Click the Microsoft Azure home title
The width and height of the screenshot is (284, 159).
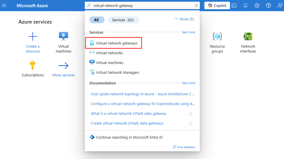point(32,6)
